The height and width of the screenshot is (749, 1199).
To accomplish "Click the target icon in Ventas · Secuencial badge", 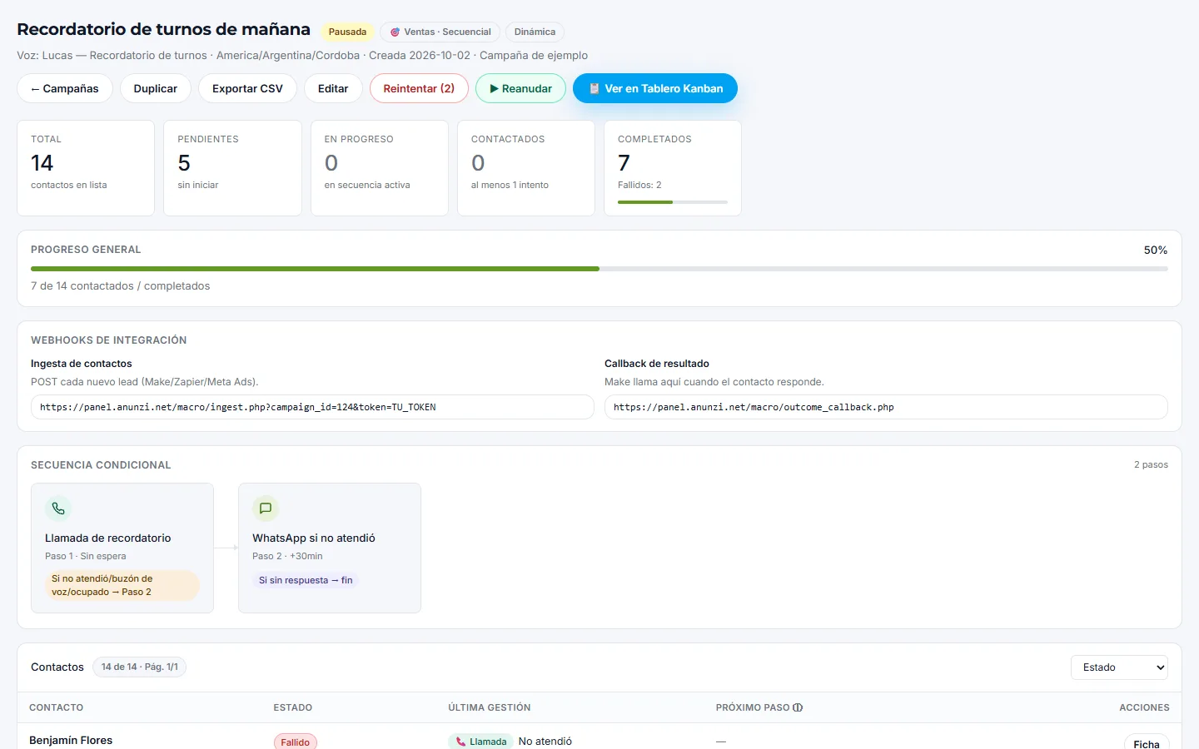I will click(x=395, y=32).
